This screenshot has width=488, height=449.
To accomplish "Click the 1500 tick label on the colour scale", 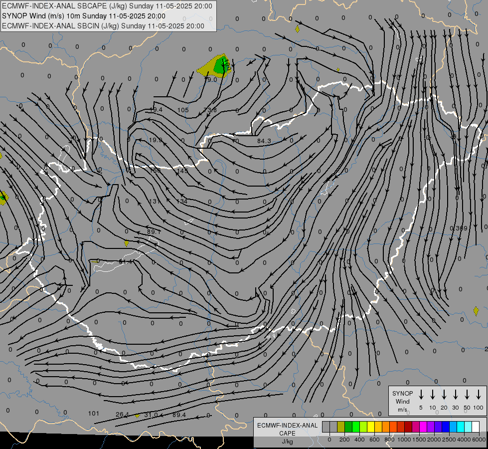I will click(x=419, y=440).
